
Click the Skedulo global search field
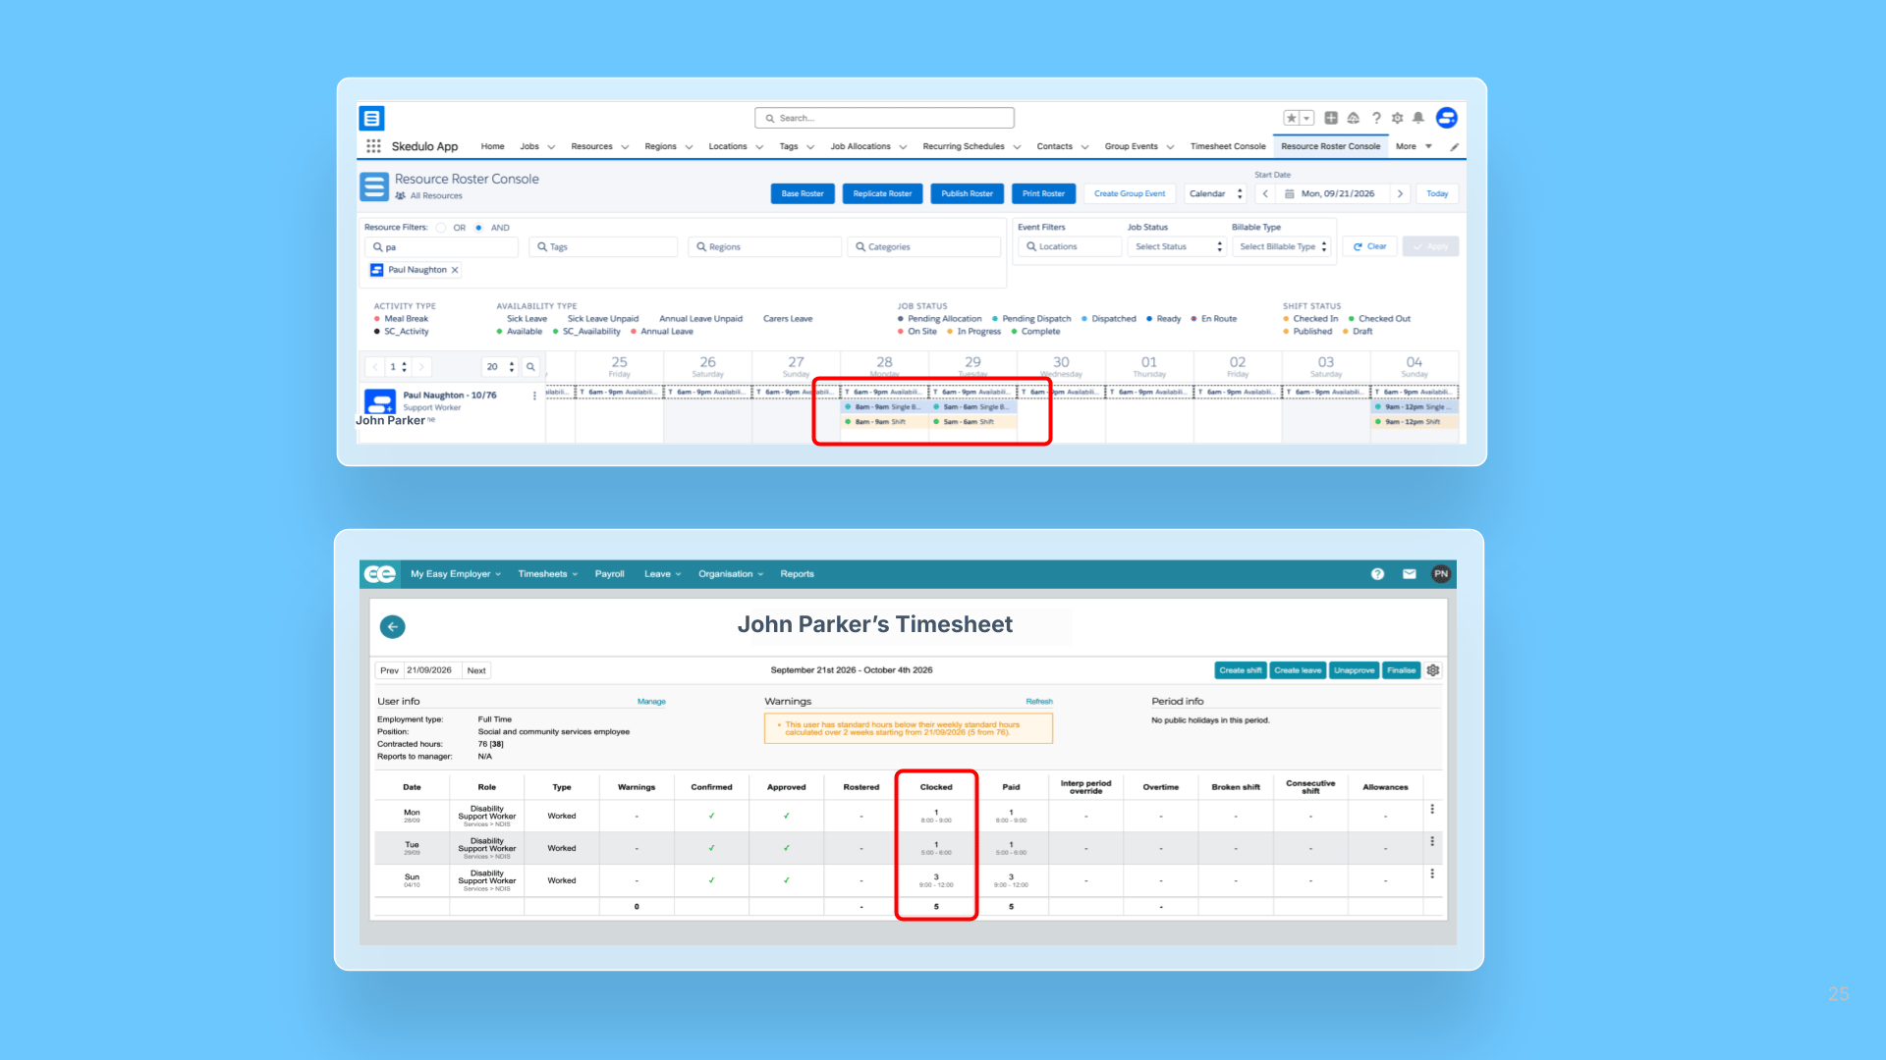coord(884,118)
